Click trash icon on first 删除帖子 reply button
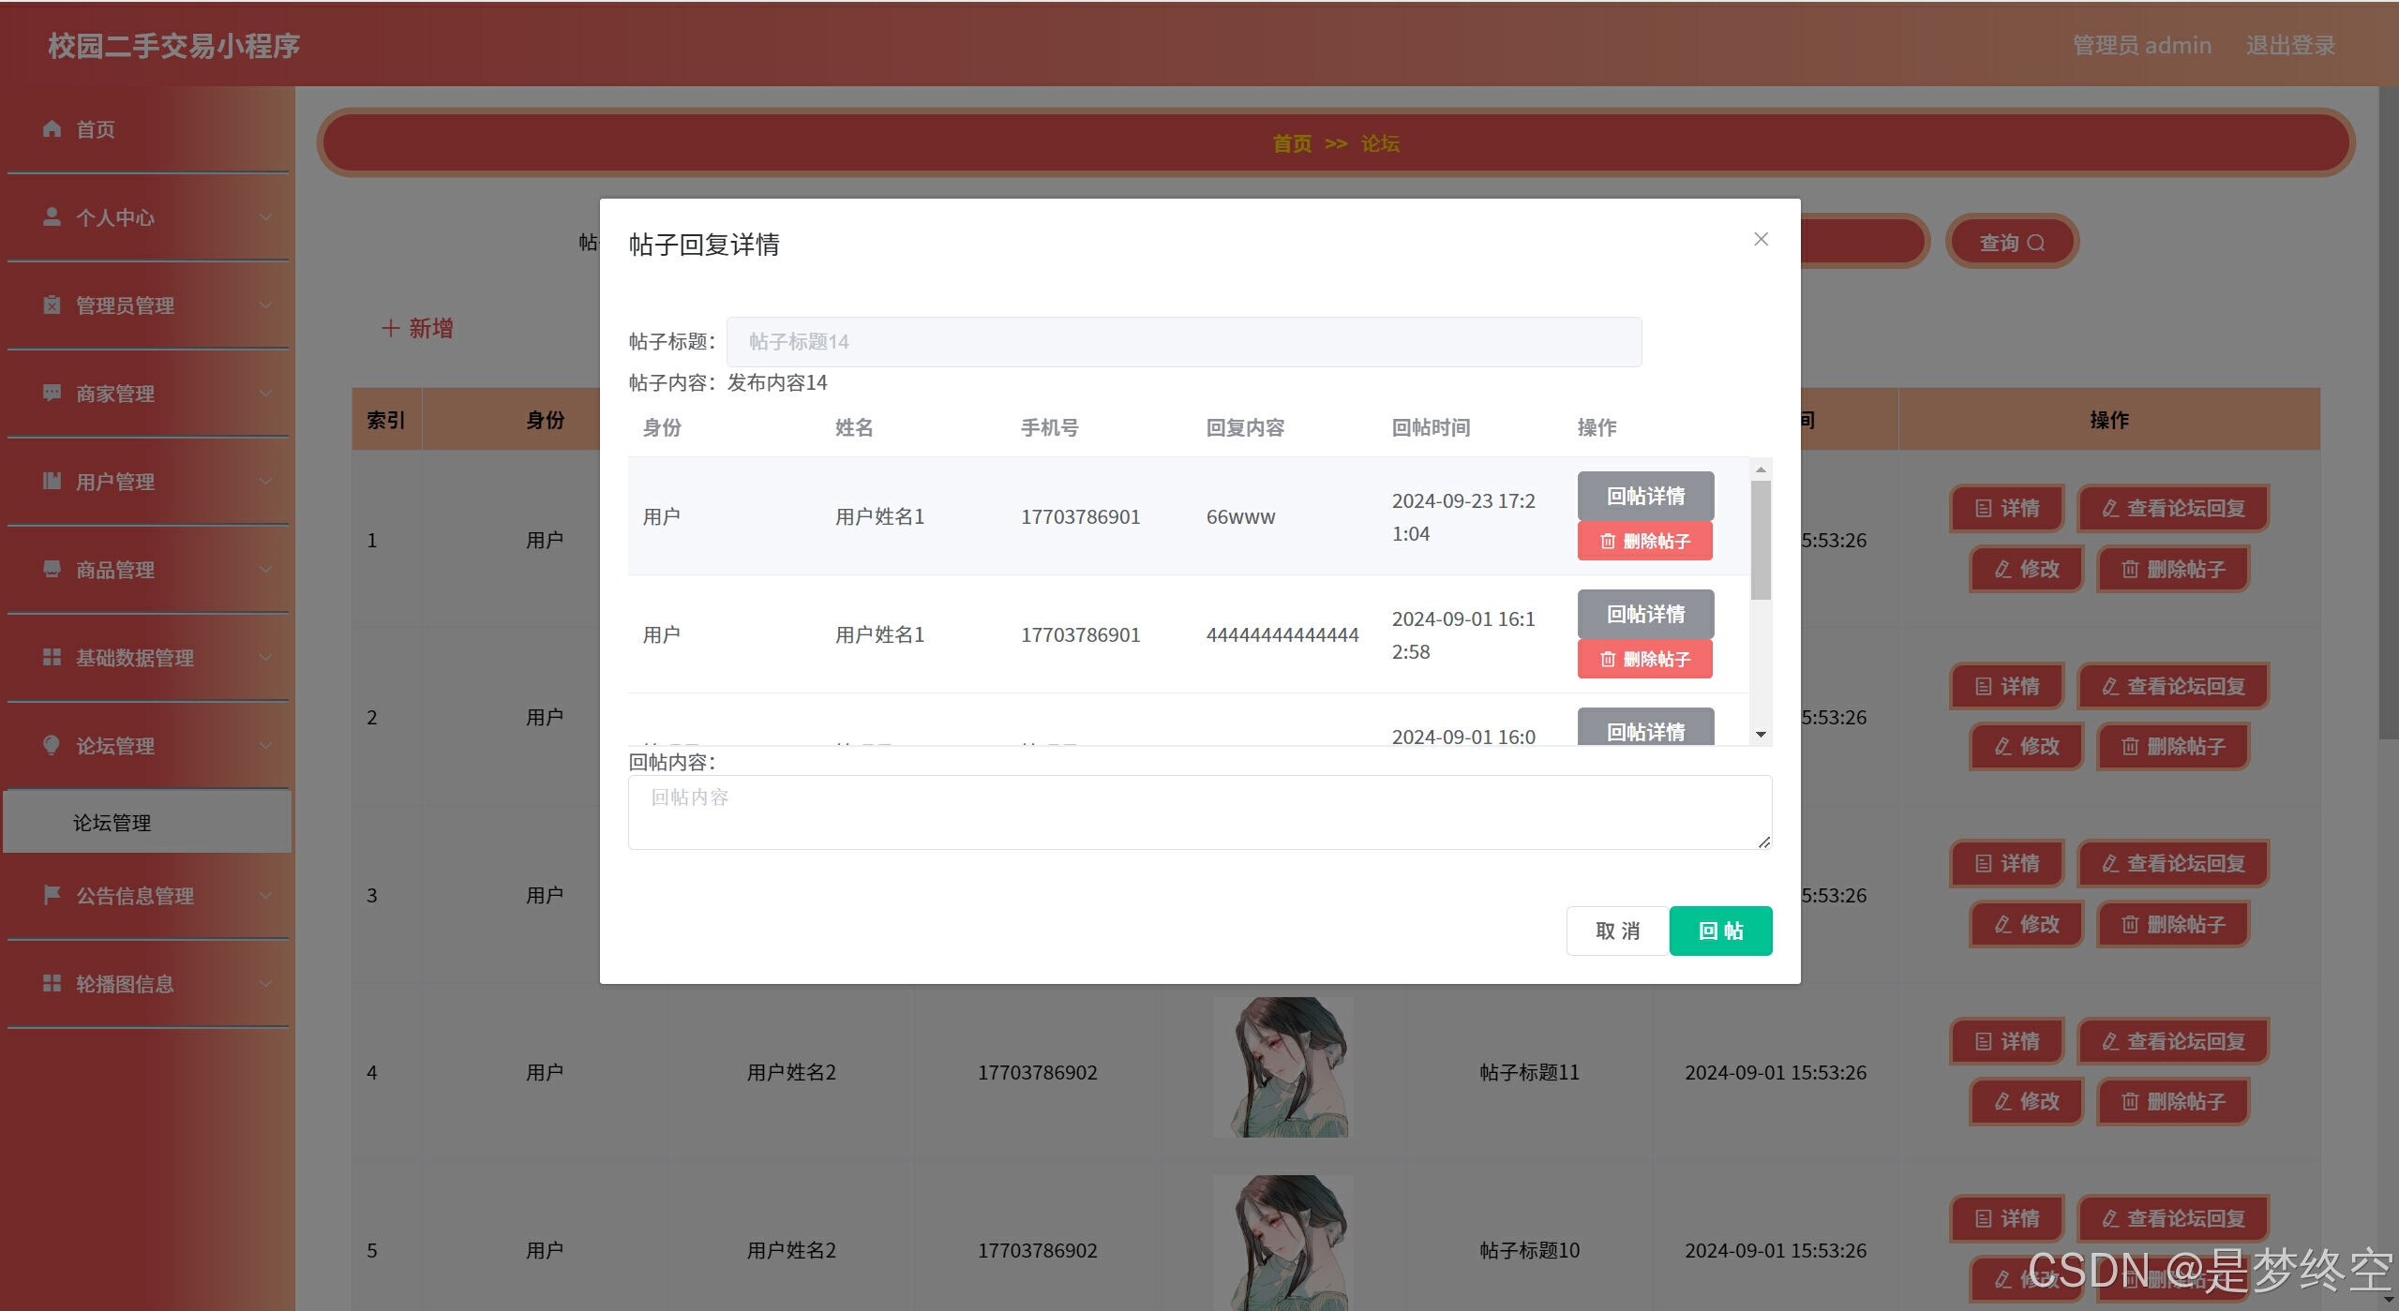 pyautogui.click(x=1608, y=541)
